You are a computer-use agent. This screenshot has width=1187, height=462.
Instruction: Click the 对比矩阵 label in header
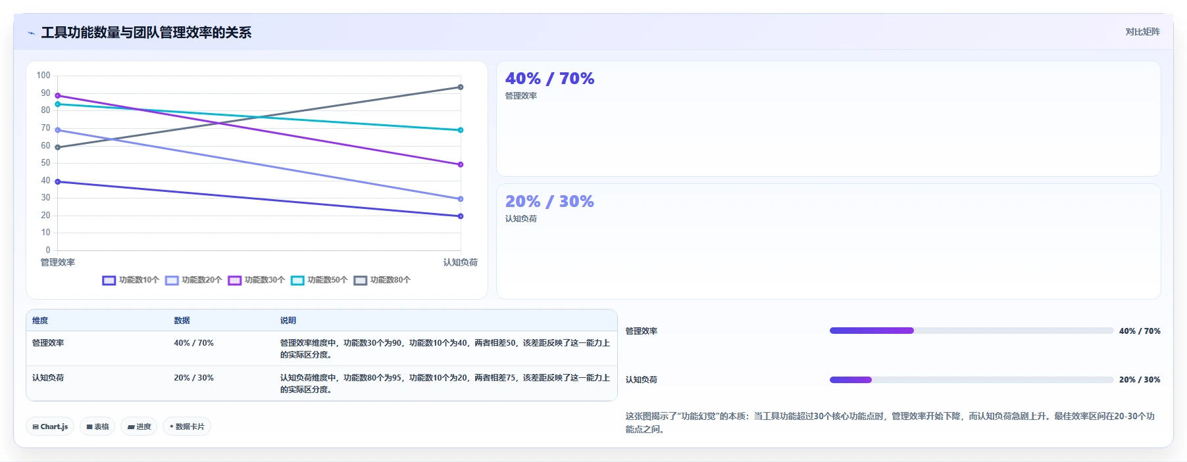tap(1142, 32)
